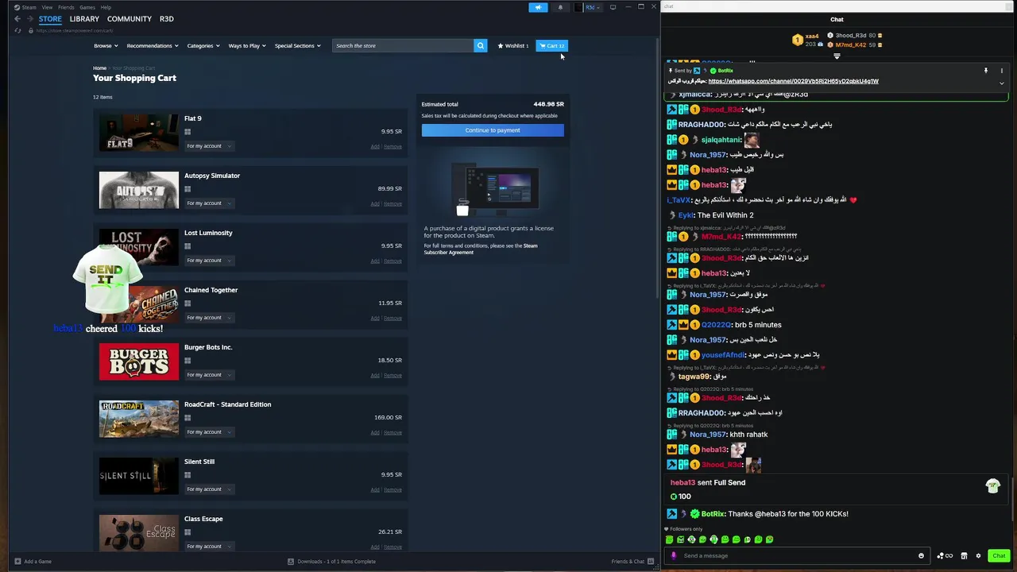Click the Big Picture mode monitor icon
This screenshot has width=1017, height=572.
point(613,7)
